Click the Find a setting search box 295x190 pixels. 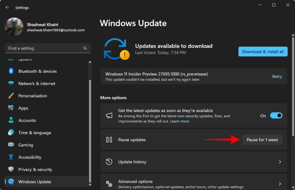pos(44,48)
